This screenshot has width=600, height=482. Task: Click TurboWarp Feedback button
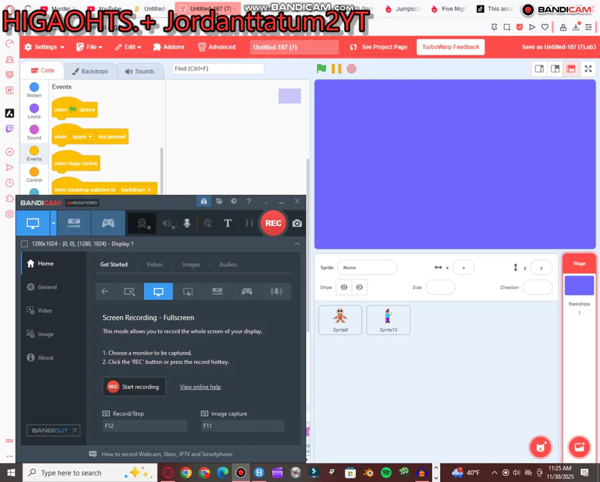(x=451, y=47)
